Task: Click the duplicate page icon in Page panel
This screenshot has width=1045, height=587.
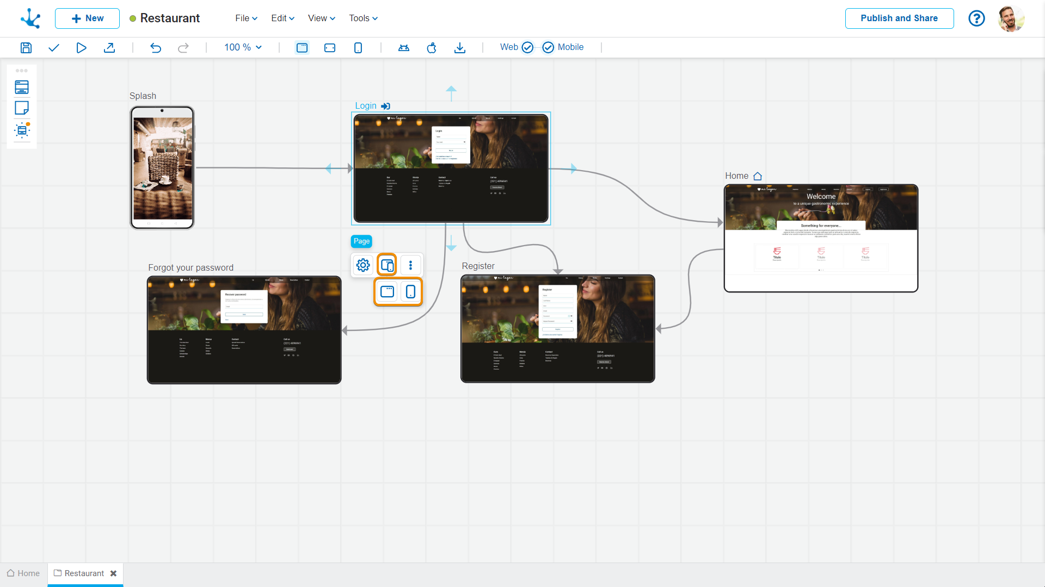Action: click(x=386, y=265)
